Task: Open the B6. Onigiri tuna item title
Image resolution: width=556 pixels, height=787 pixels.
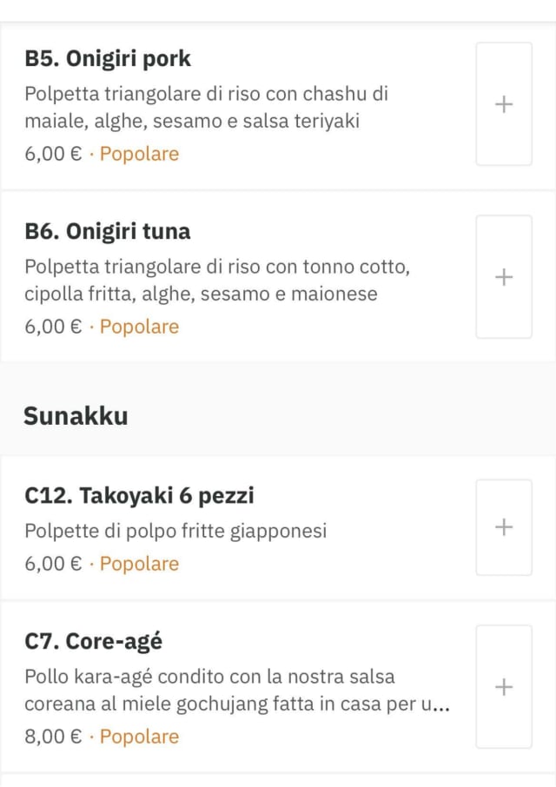Action: tap(108, 232)
